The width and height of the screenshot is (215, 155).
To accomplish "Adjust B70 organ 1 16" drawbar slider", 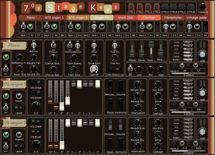I will 50,100.
